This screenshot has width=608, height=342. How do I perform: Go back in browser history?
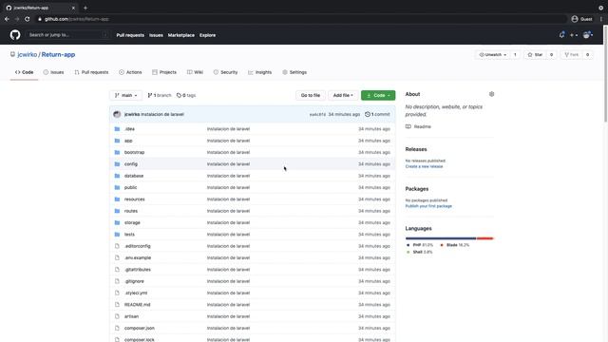[7, 19]
